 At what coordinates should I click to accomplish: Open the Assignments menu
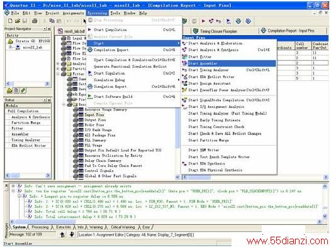tap(73, 13)
